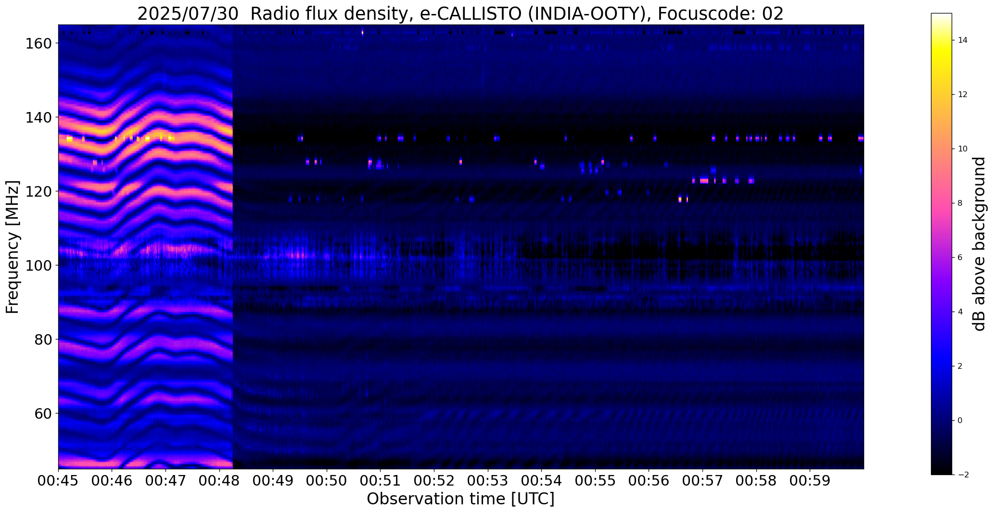Click the 00:56 time tick label
Viewport: 994px width, 513px height.
click(x=649, y=480)
